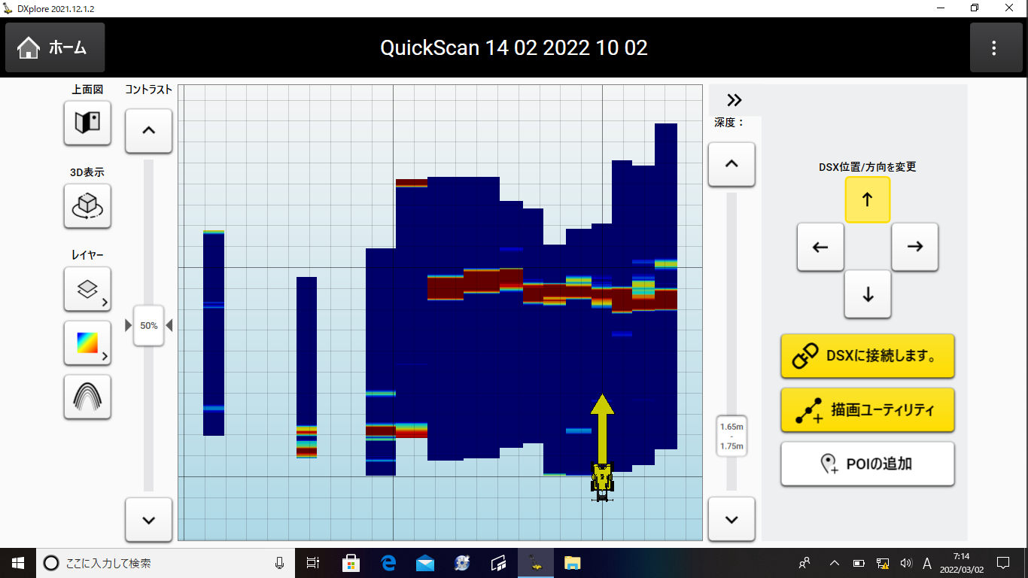Select the highlighted up arrow DSX direction
The height and width of the screenshot is (578, 1028).
tap(867, 199)
